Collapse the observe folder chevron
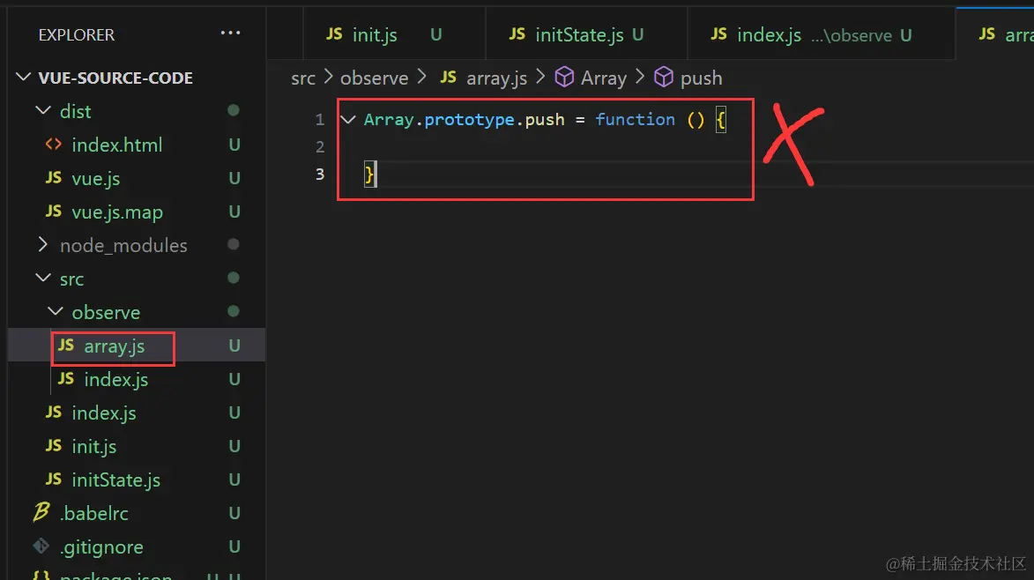 56,312
